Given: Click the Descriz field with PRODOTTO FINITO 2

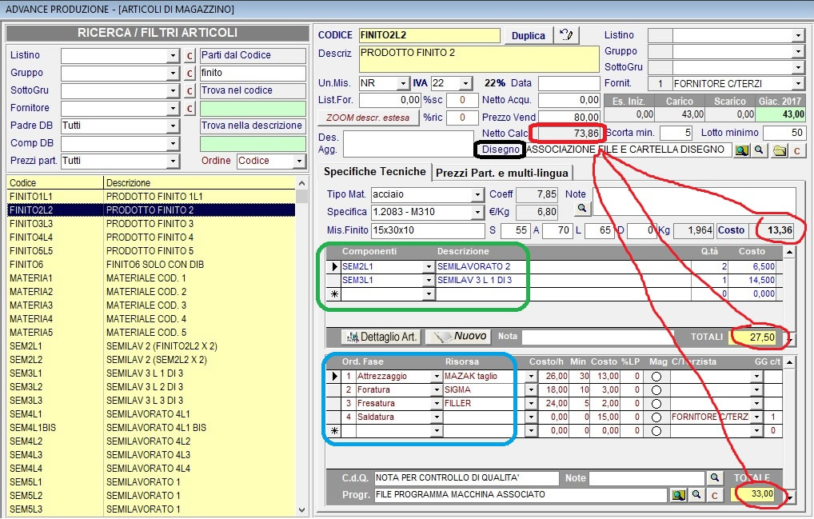Looking at the screenshot, I should tap(479, 58).
